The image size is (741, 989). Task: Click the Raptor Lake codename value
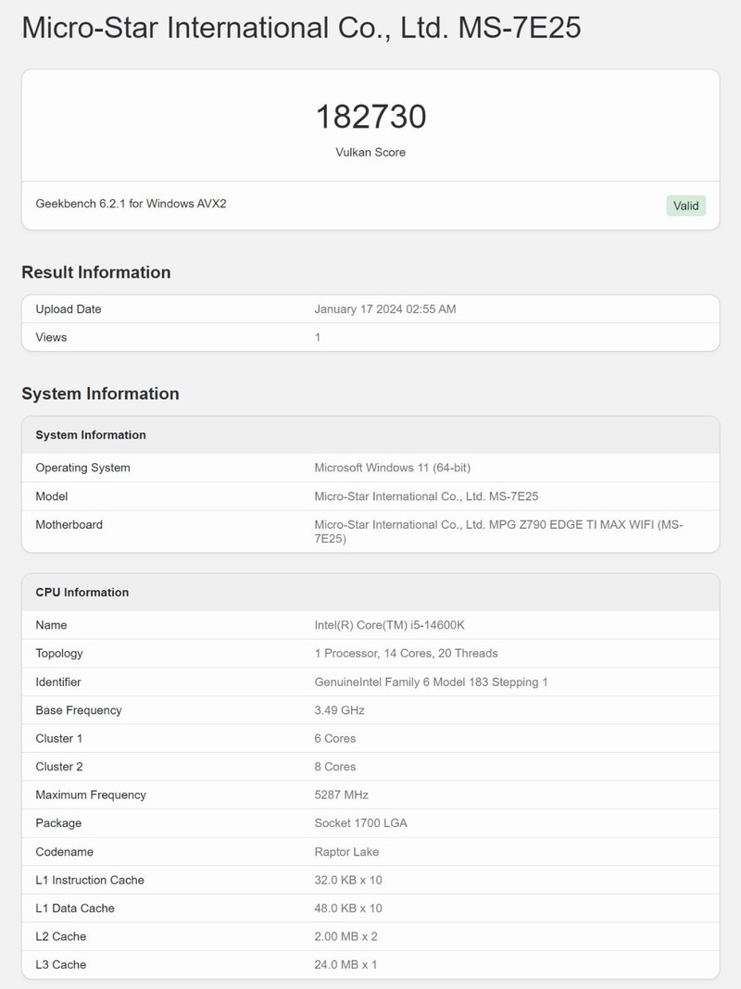coord(346,852)
